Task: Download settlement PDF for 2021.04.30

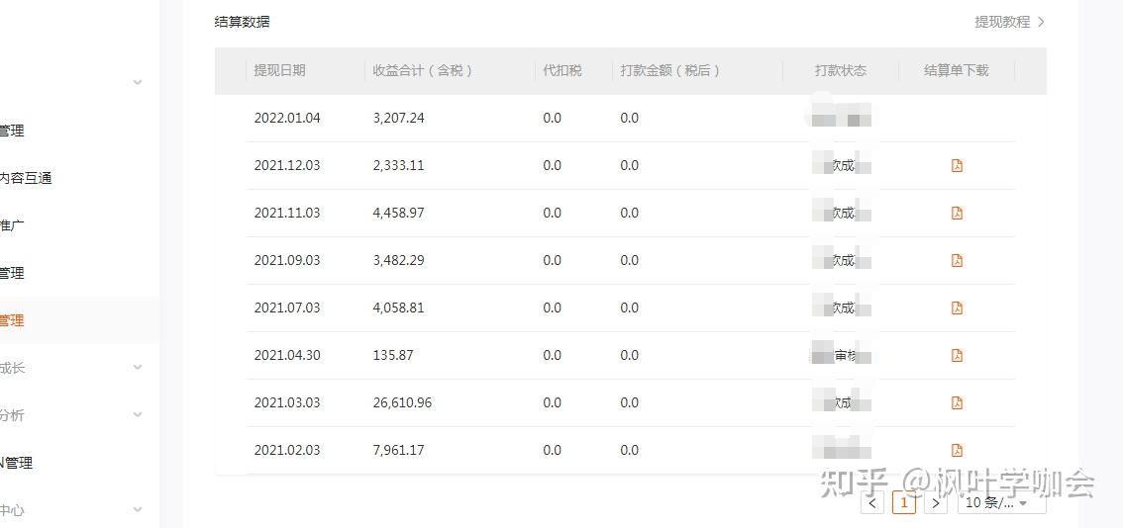Action: pos(957,355)
